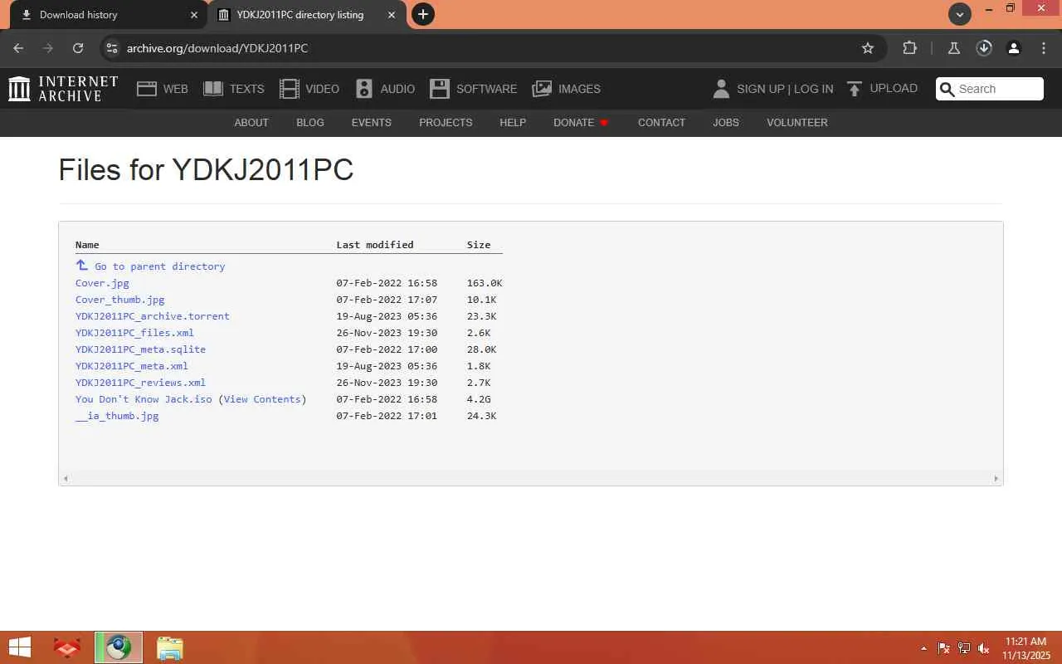
Task: Open the Video film icon
Action: coord(289,89)
